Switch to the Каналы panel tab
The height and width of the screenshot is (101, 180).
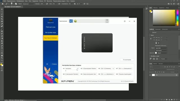point(155,64)
